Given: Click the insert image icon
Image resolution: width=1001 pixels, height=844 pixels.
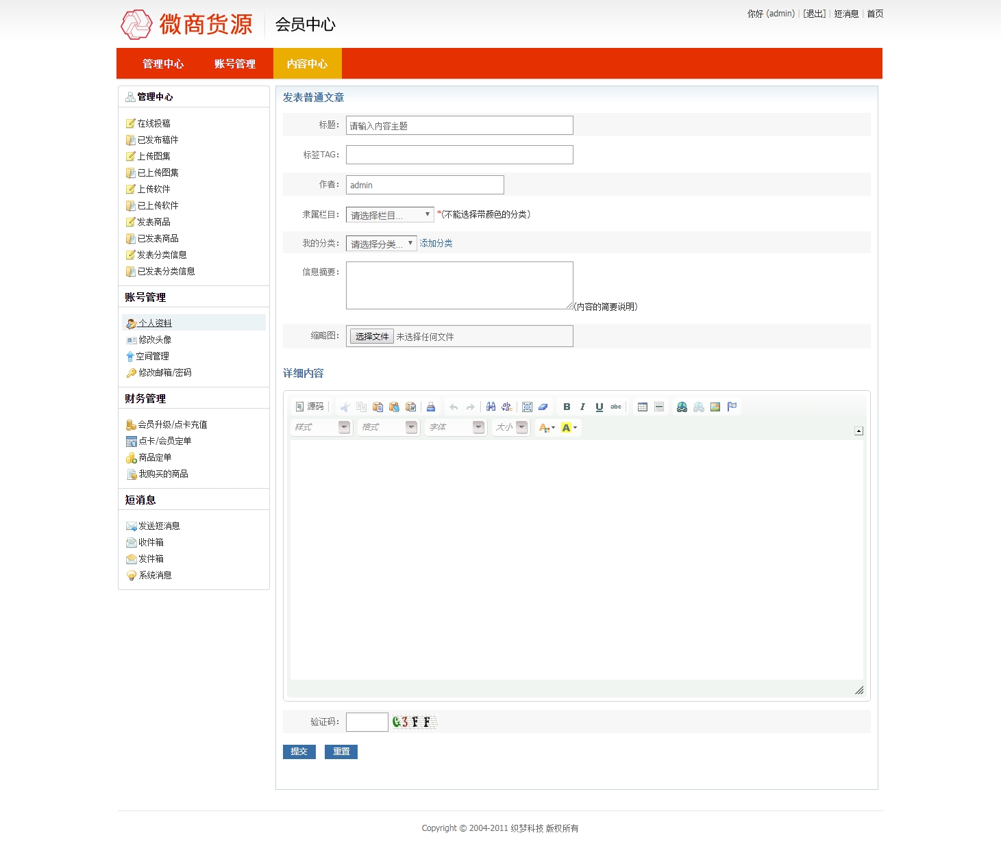Looking at the screenshot, I should 715,407.
